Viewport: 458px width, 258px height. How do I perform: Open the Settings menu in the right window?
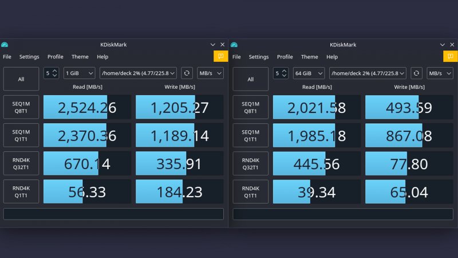pyautogui.click(x=259, y=57)
